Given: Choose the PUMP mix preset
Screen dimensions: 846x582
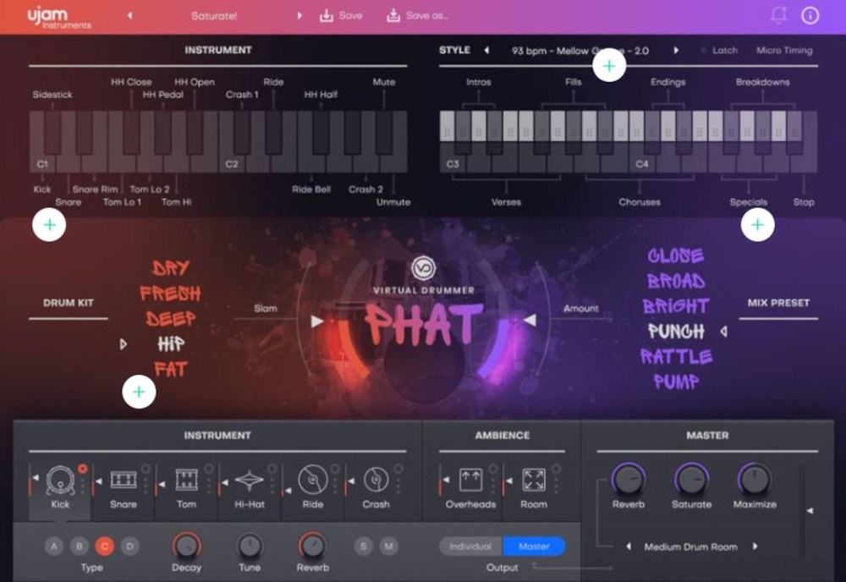Looking at the screenshot, I should (675, 382).
